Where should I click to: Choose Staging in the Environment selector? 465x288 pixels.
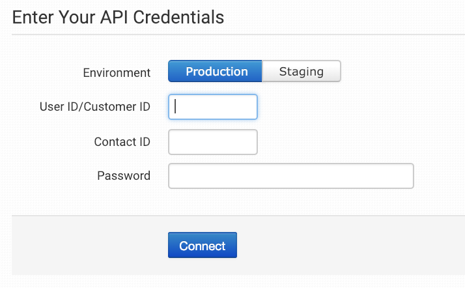point(301,72)
